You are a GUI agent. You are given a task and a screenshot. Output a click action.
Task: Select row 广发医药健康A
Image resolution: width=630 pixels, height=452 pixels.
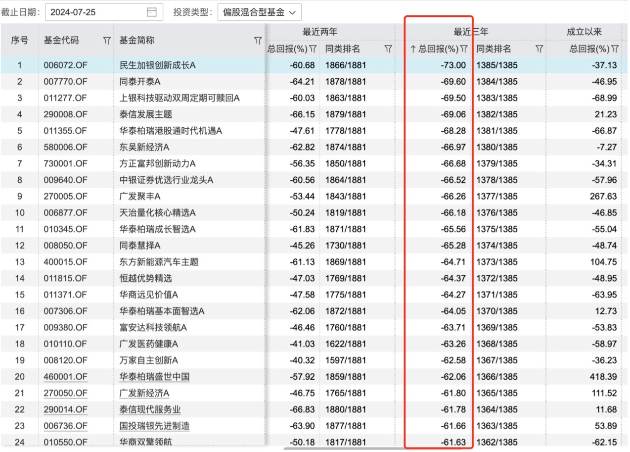pos(314,344)
